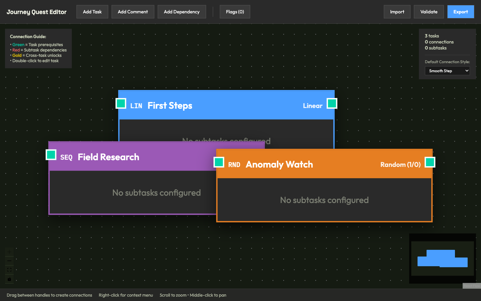This screenshot has width=481, height=301.
Task: Click the fit view control icon
Action: point(9,270)
